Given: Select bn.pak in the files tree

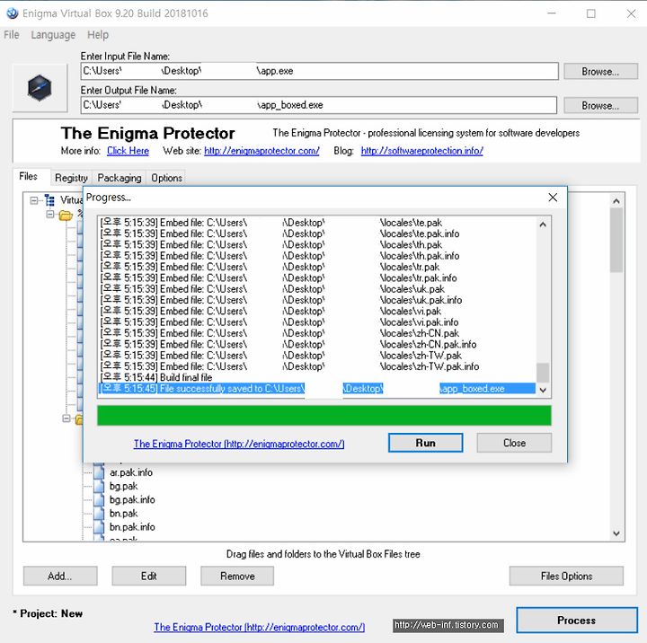Looking at the screenshot, I should (x=123, y=514).
